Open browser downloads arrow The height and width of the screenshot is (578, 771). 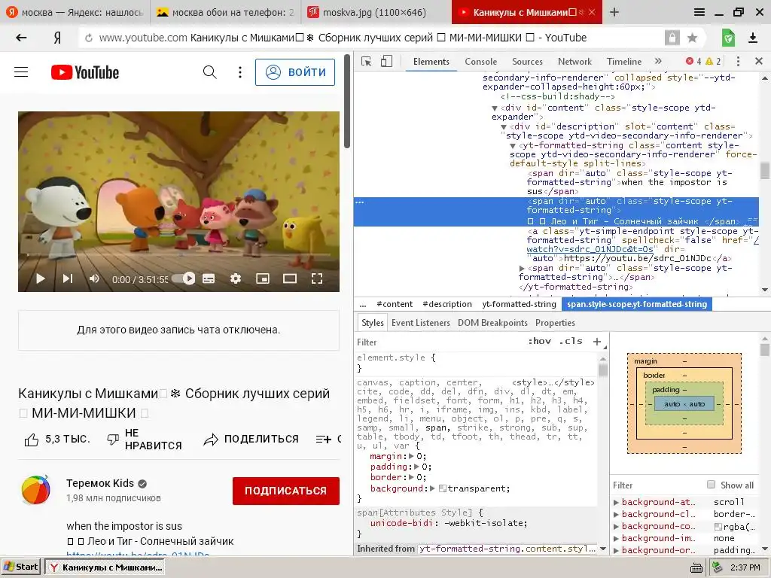click(x=753, y=38)
